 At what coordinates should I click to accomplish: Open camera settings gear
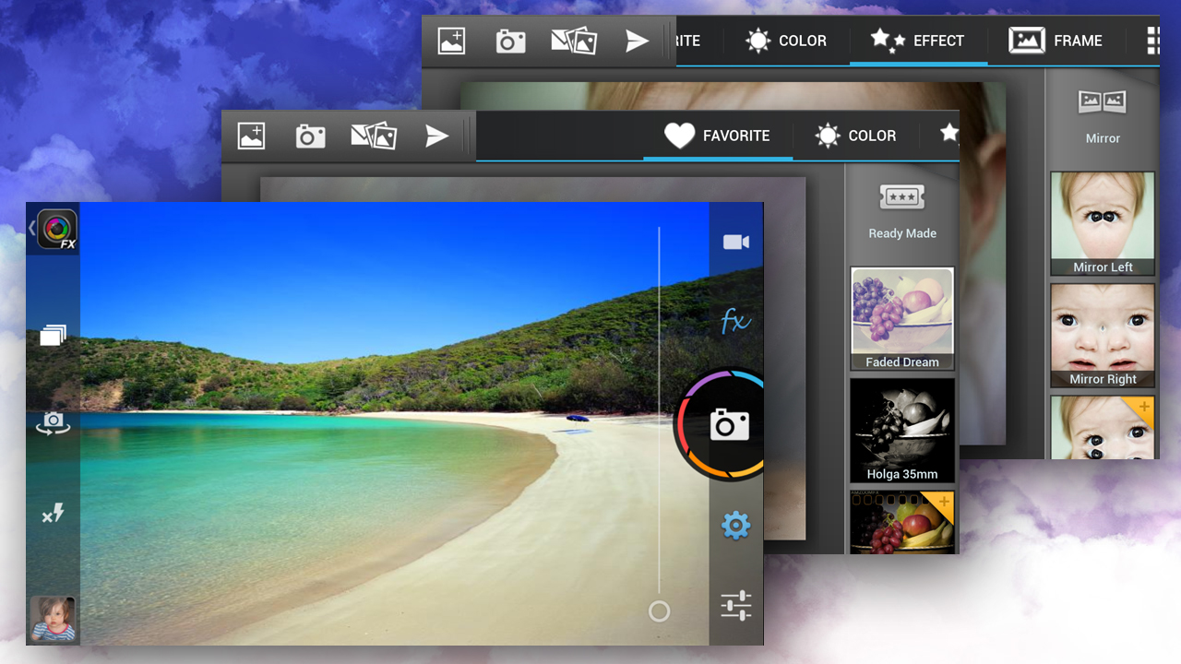[x=735, y=526]
